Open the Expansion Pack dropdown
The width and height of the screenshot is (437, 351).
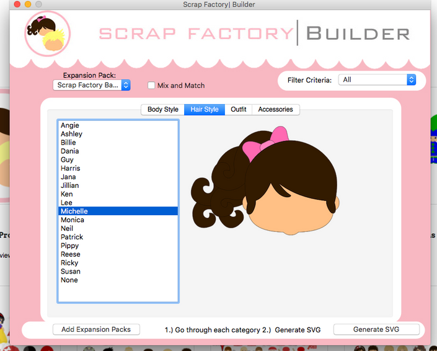[91, 85]
